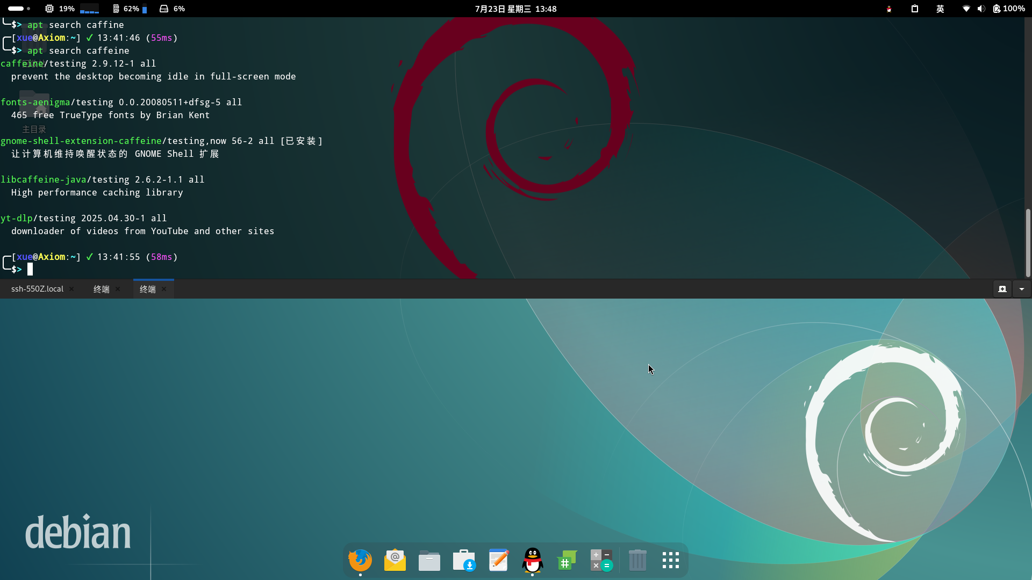The image size is (1032, 580).
Task: Click the terminal vertical scrollbar
Action: point(1028,242)
